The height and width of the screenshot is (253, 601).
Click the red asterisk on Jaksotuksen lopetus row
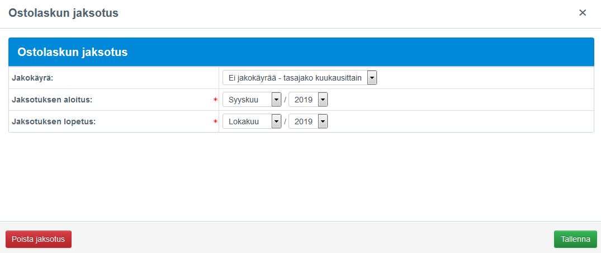click(215, 122)
